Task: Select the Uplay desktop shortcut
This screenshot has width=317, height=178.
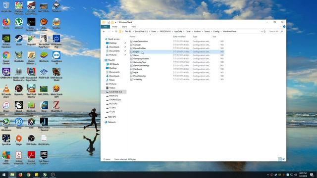Action: tap(19, 123)
